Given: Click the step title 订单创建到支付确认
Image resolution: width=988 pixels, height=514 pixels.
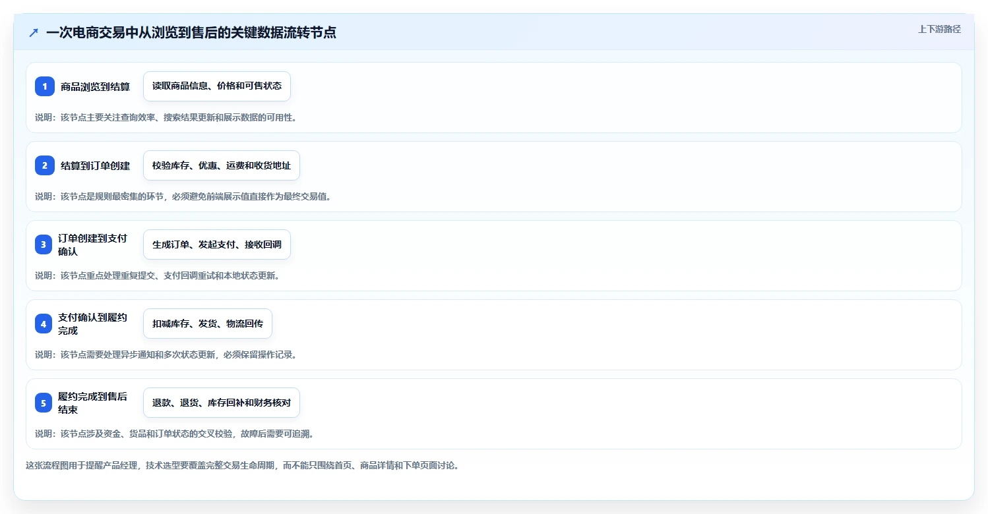Looking at the screenshot, I should [x=92, y=244].
